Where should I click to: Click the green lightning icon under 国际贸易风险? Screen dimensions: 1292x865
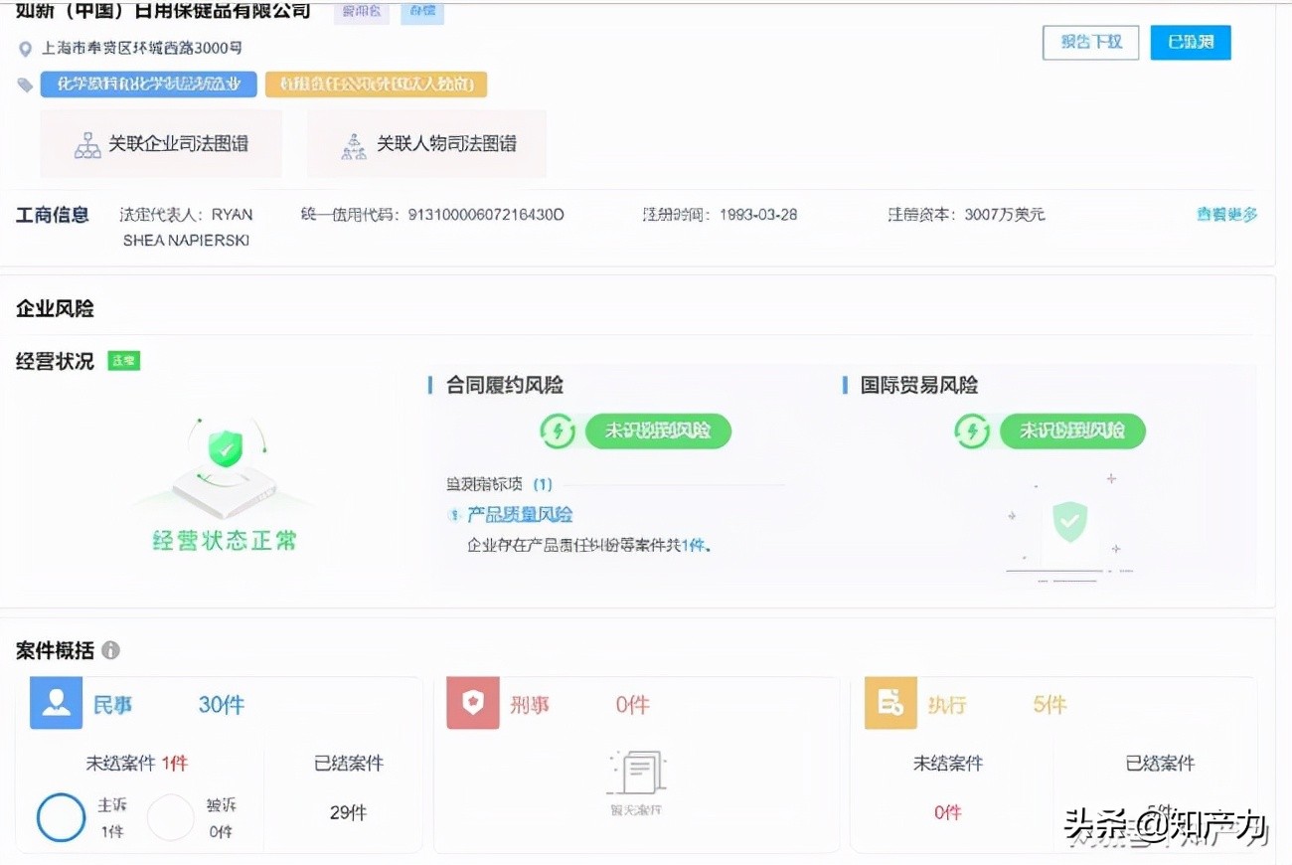(x=972, y=431)
